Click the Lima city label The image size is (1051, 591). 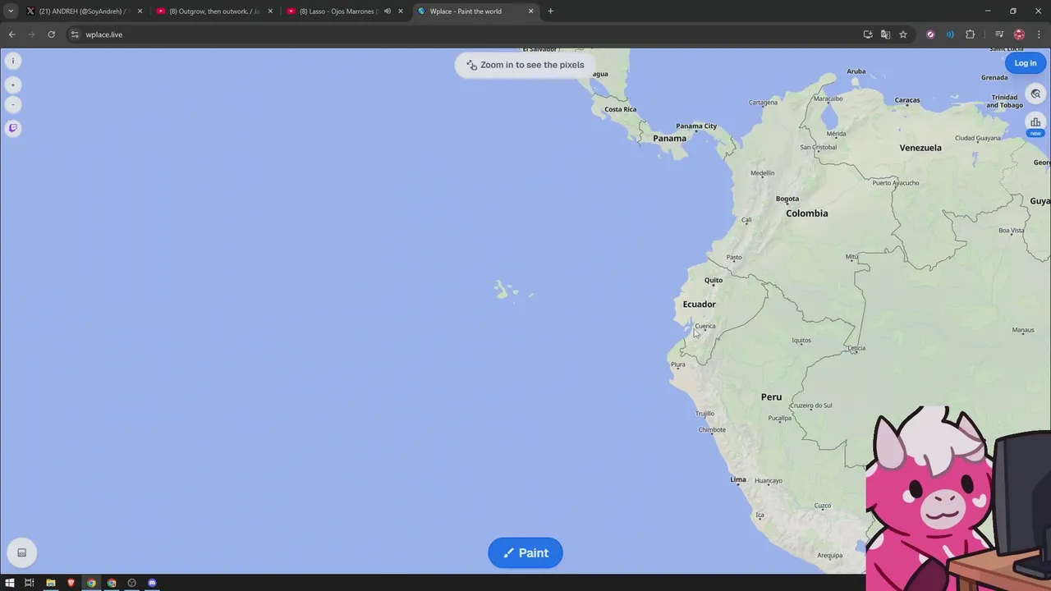click(738, 479)
